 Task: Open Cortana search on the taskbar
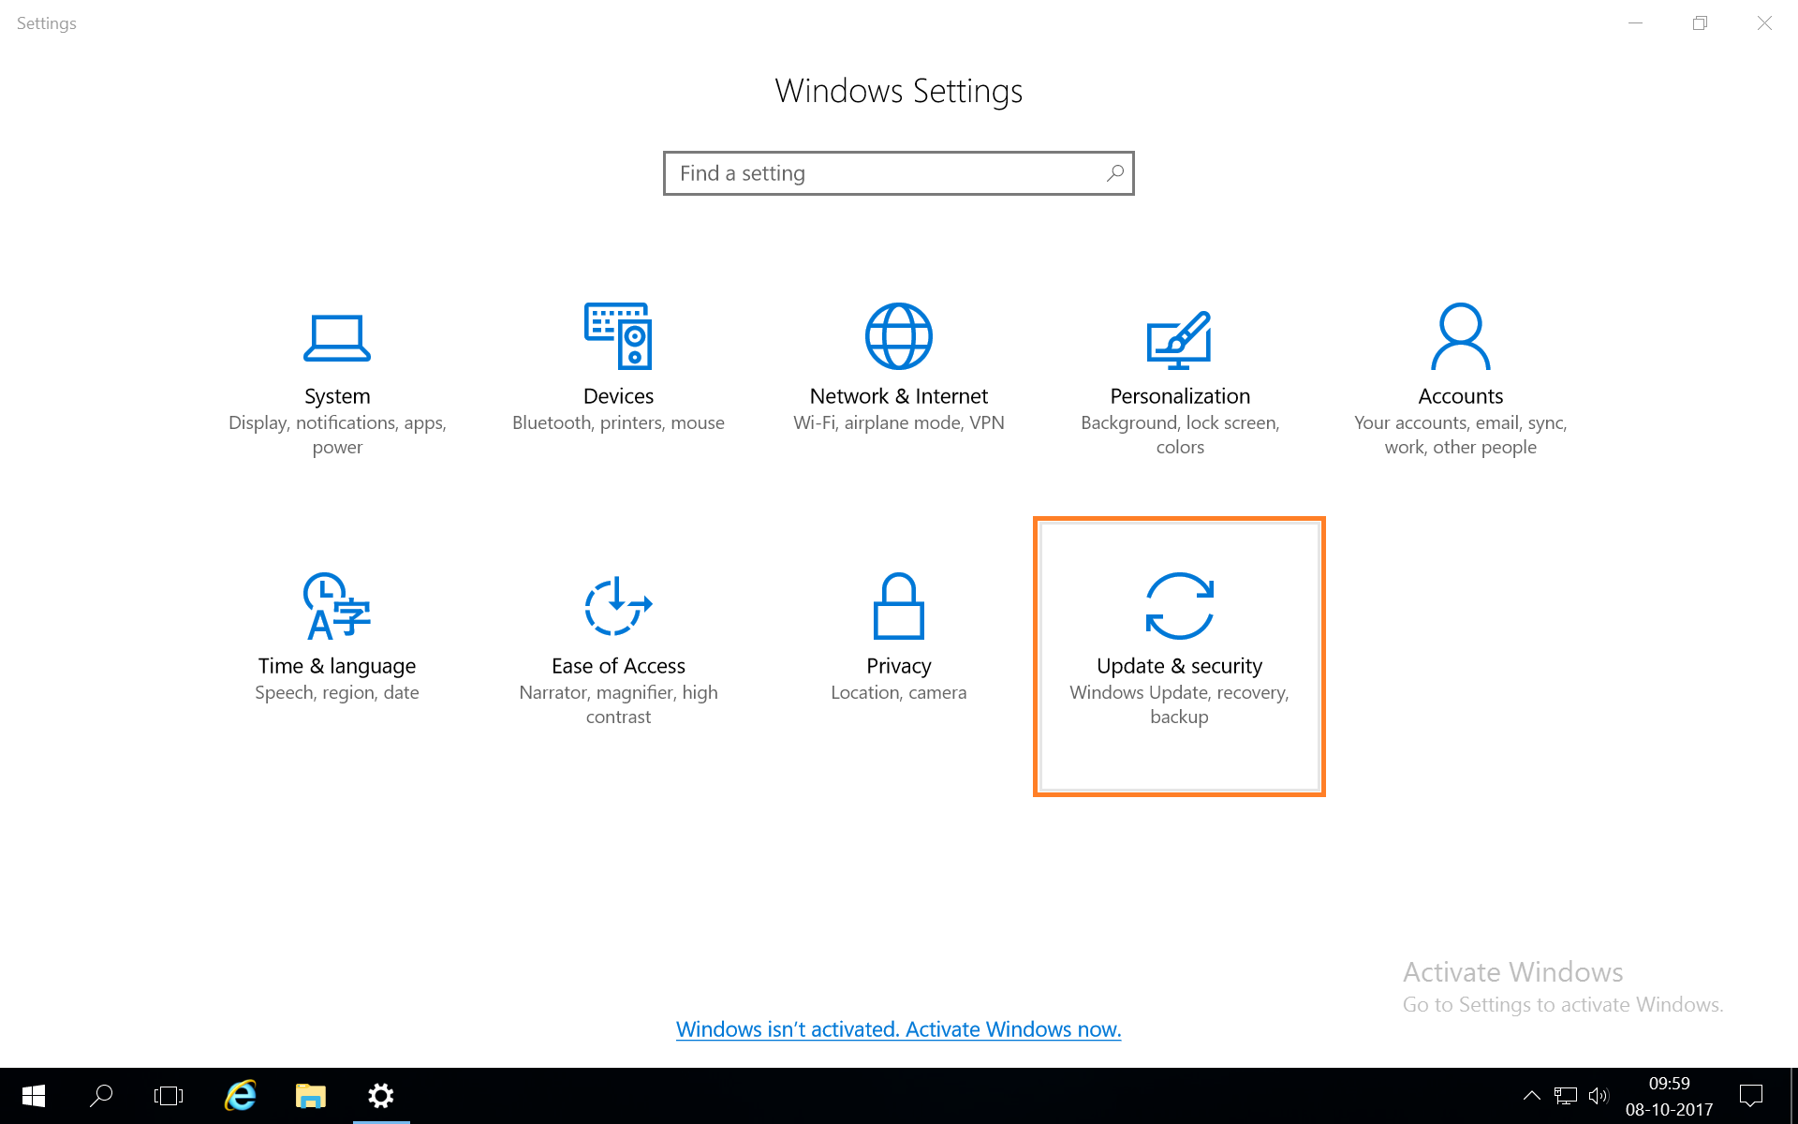(101, 1096)
